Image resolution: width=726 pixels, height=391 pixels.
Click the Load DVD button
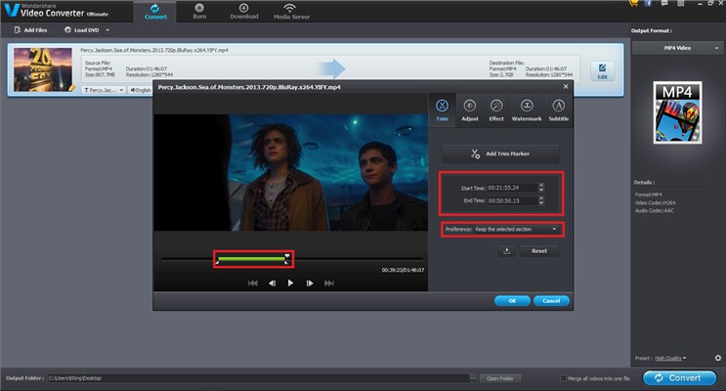coord(82,30)
